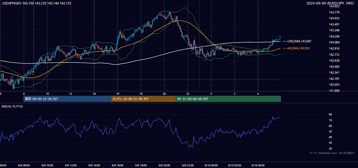Click the 50 level on RSI scale

click(x=331, y=131)
